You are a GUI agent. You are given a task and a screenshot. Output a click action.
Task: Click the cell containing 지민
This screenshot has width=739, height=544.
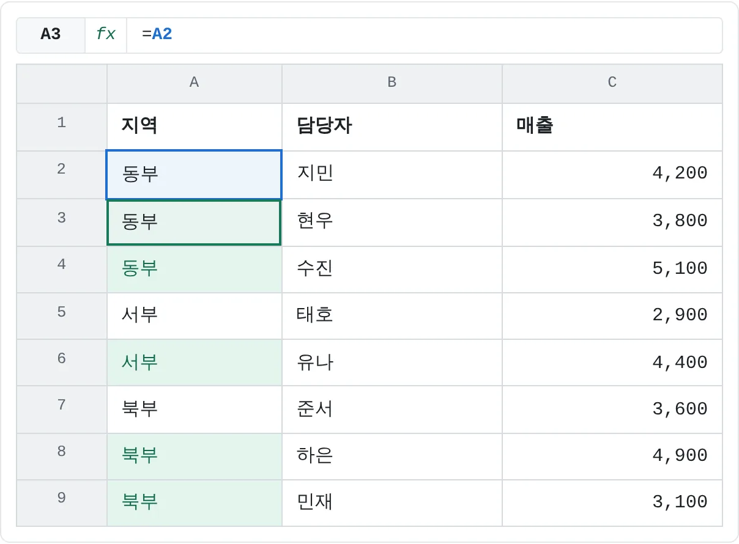pyautogui.click(x=392, y=174)
